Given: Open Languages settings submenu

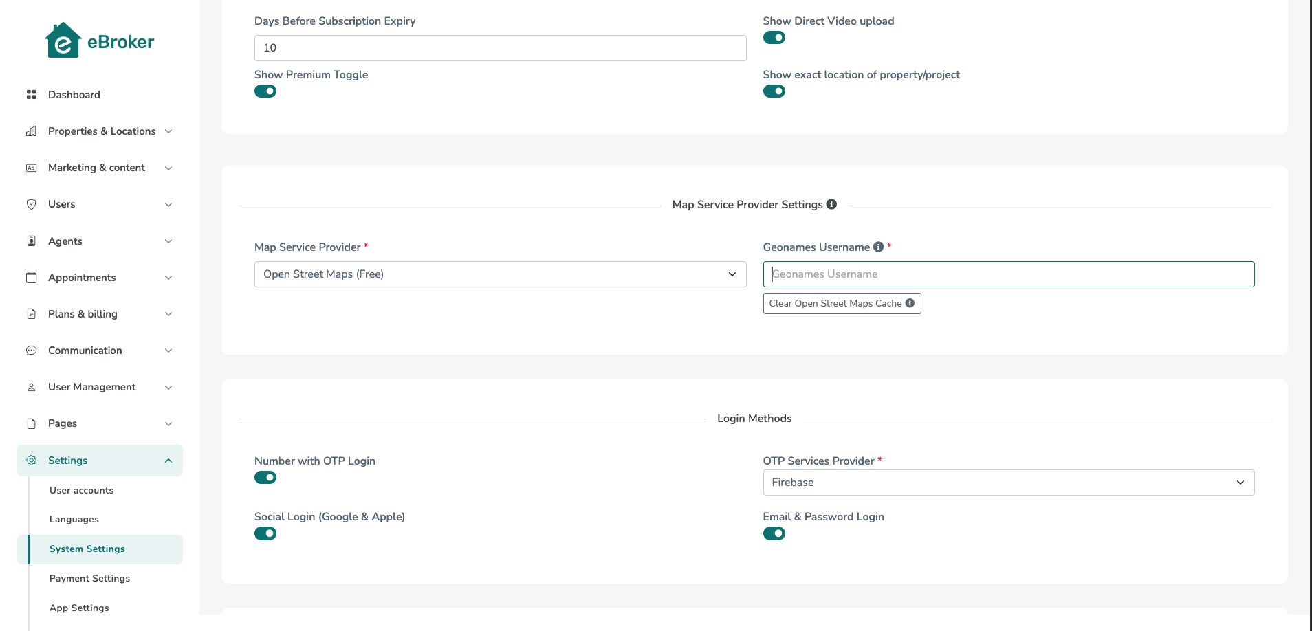Looking at the screenshot, I should point(74,519).
